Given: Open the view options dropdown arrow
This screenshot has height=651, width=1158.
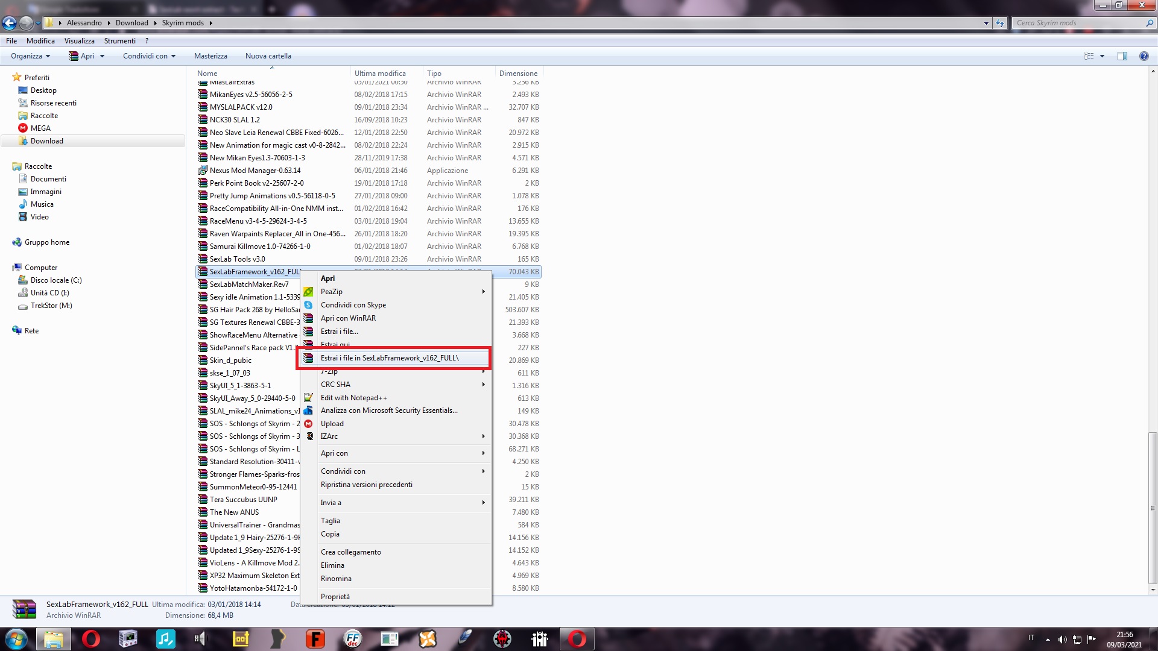Looking at the screenshot, I should (x=1102, y=56).
